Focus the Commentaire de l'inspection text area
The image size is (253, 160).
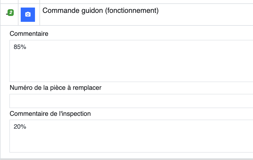[x=131, y=136]
